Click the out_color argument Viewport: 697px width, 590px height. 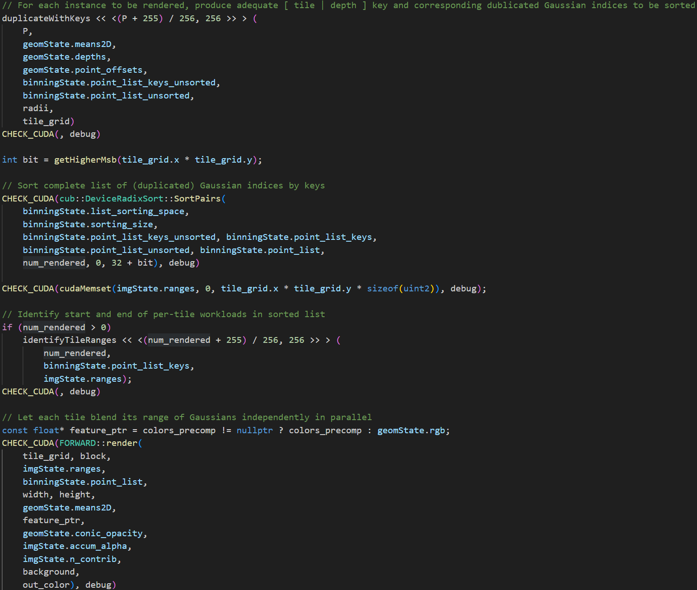pos(46,585)
